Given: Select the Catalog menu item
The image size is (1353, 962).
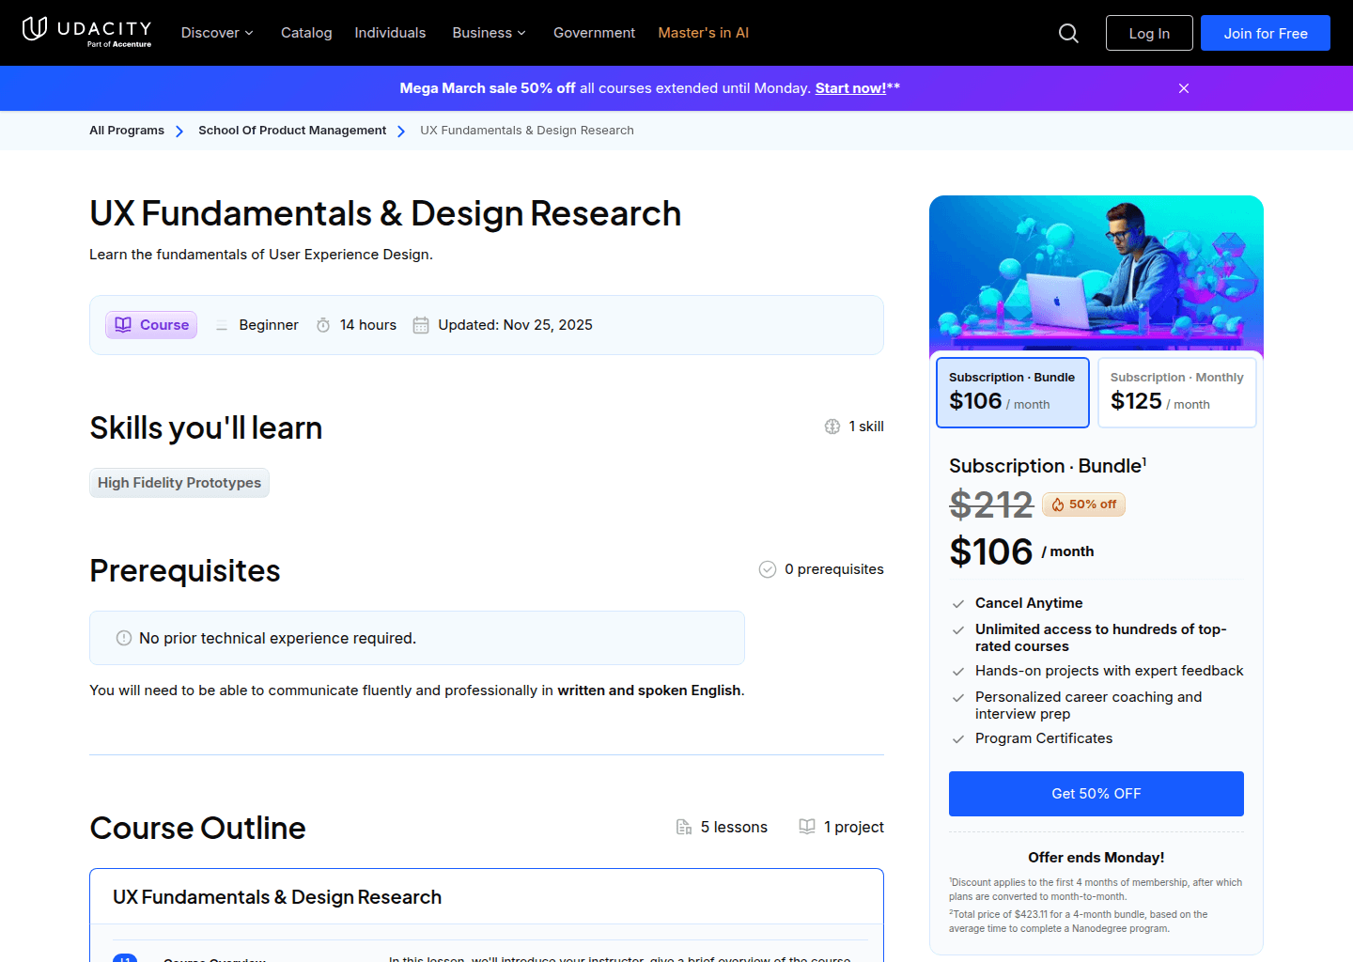Looking at the screenshot, I should [x=306, y=32].
